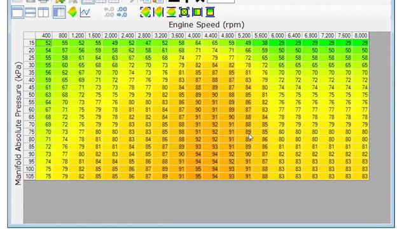Image resolution: width=407 pixels, height=229 pixels.
Task: Select cell 82 at 90 kPa, 8,000 rpm
Action: point(361,154)
